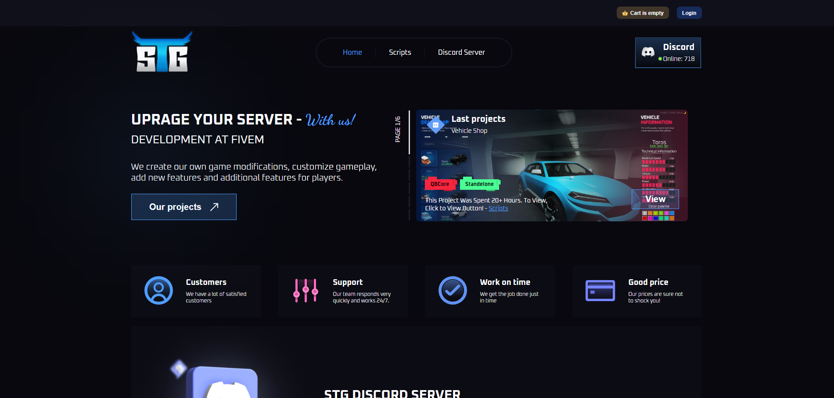Click the cursive "With us!" text
The image size is (834, 398).
[331, 119]
